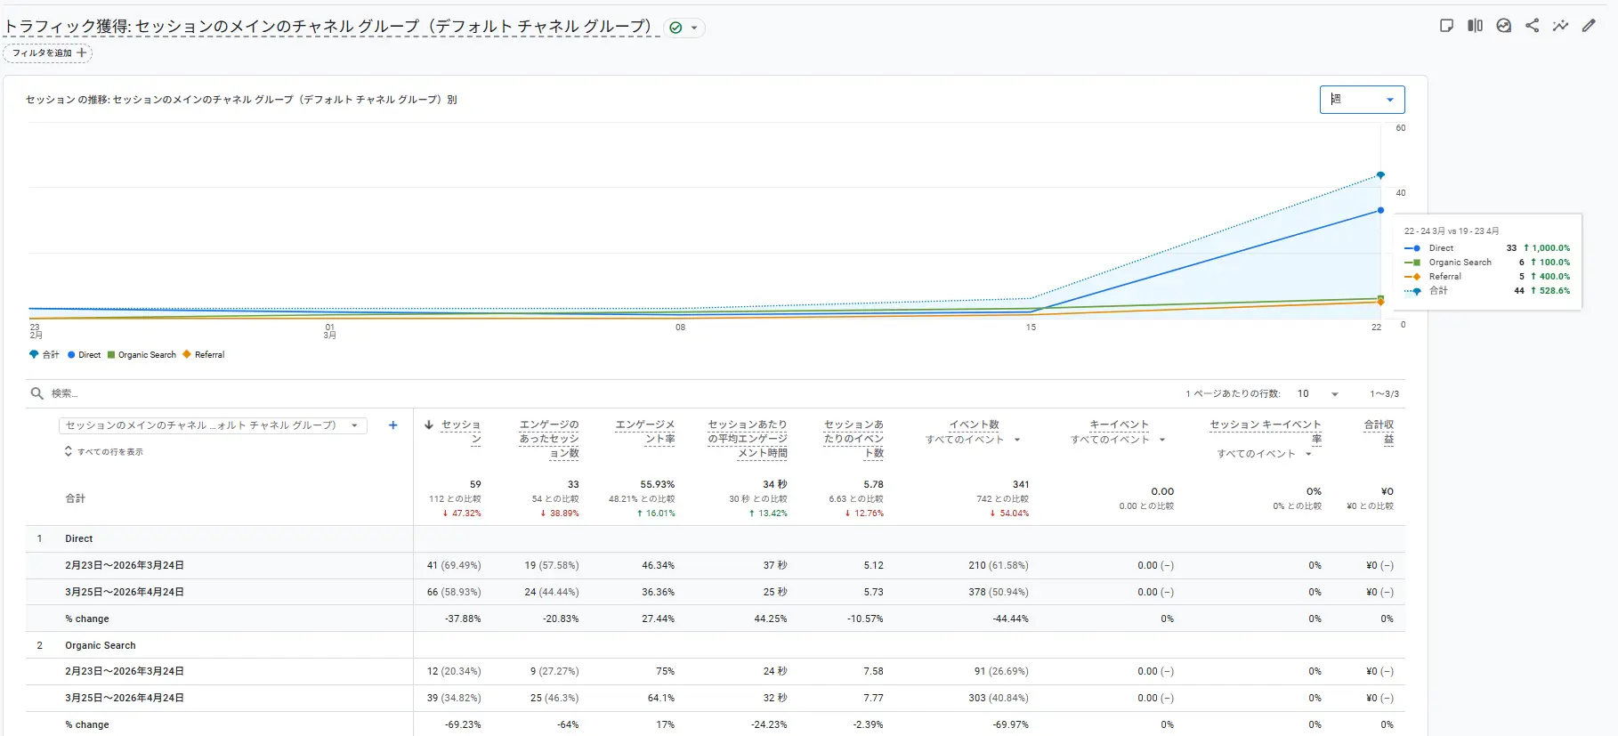Open the sparkle trend insights icon
The image size is (1618, 736).
pos(1560,26)
